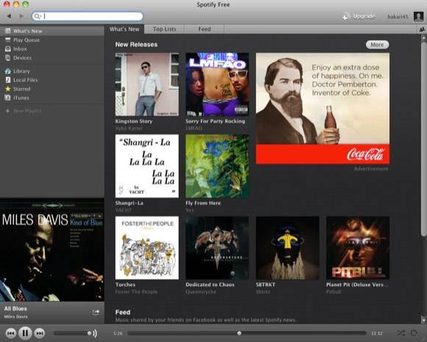
Task: Open the Fly From Here album cover
Action: click(217, 166)
